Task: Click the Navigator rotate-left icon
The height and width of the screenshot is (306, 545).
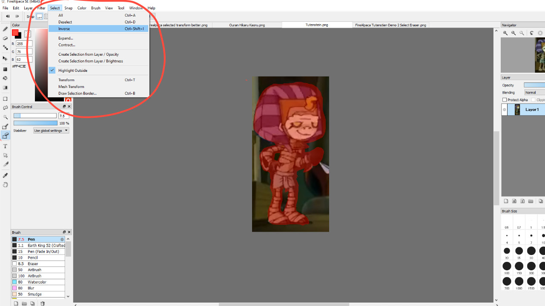Action: [532, 33]
